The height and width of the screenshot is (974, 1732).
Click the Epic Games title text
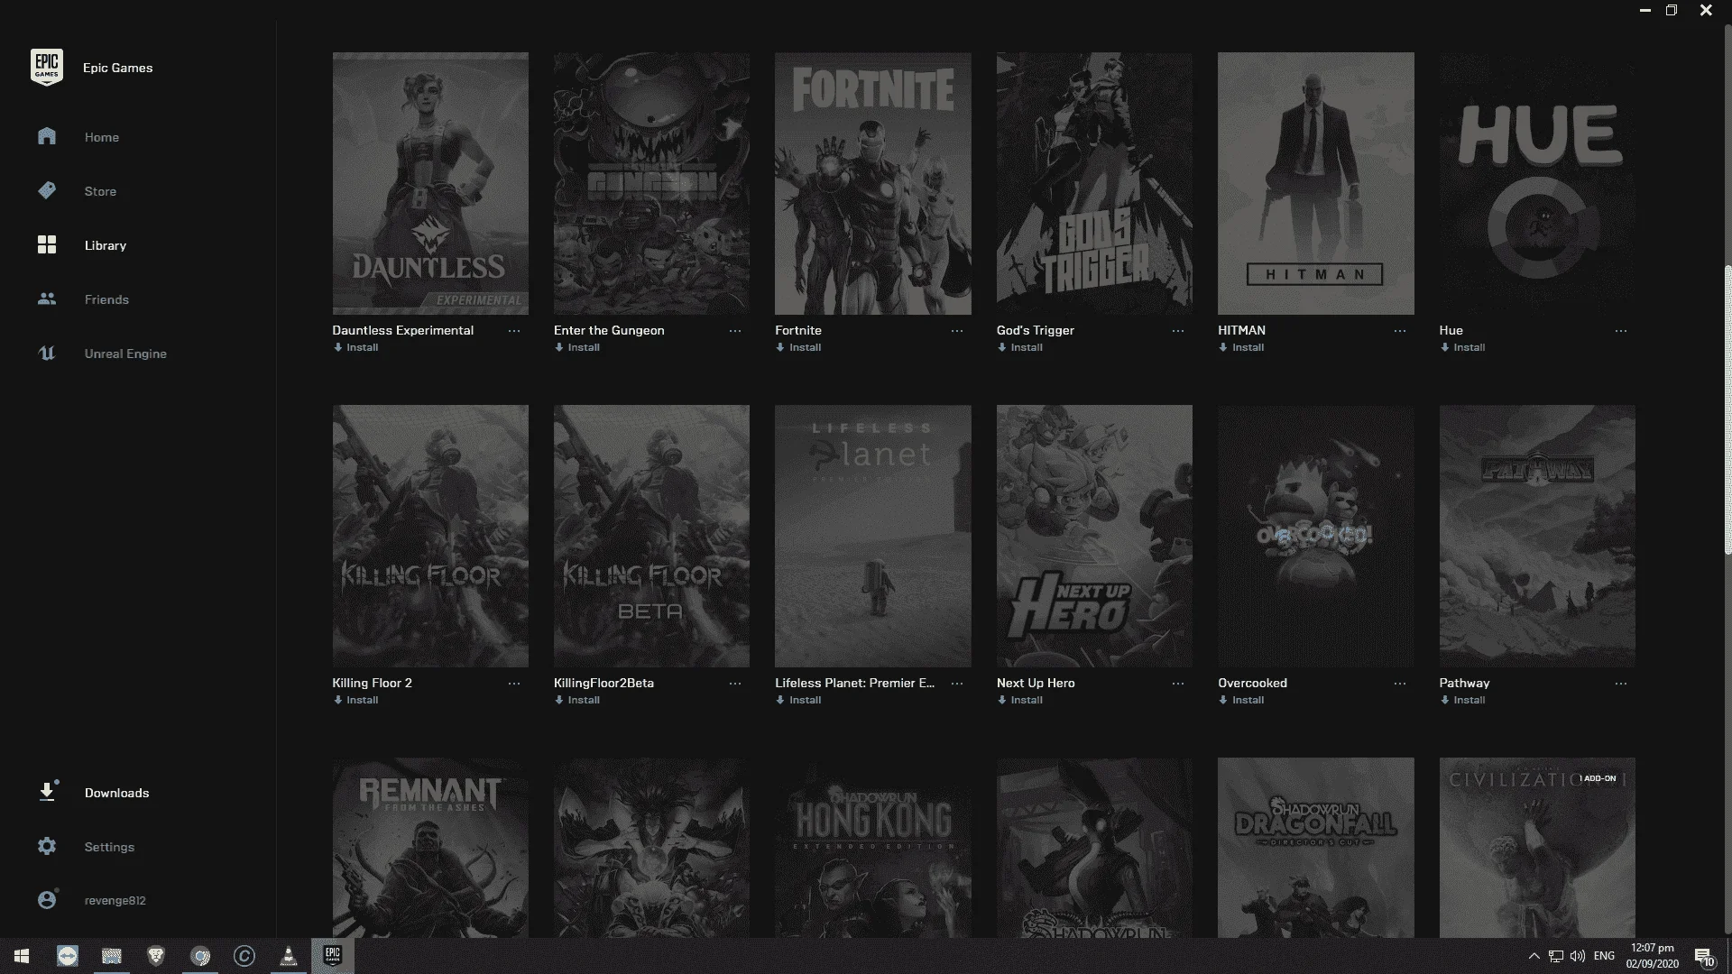click(117, 68)
